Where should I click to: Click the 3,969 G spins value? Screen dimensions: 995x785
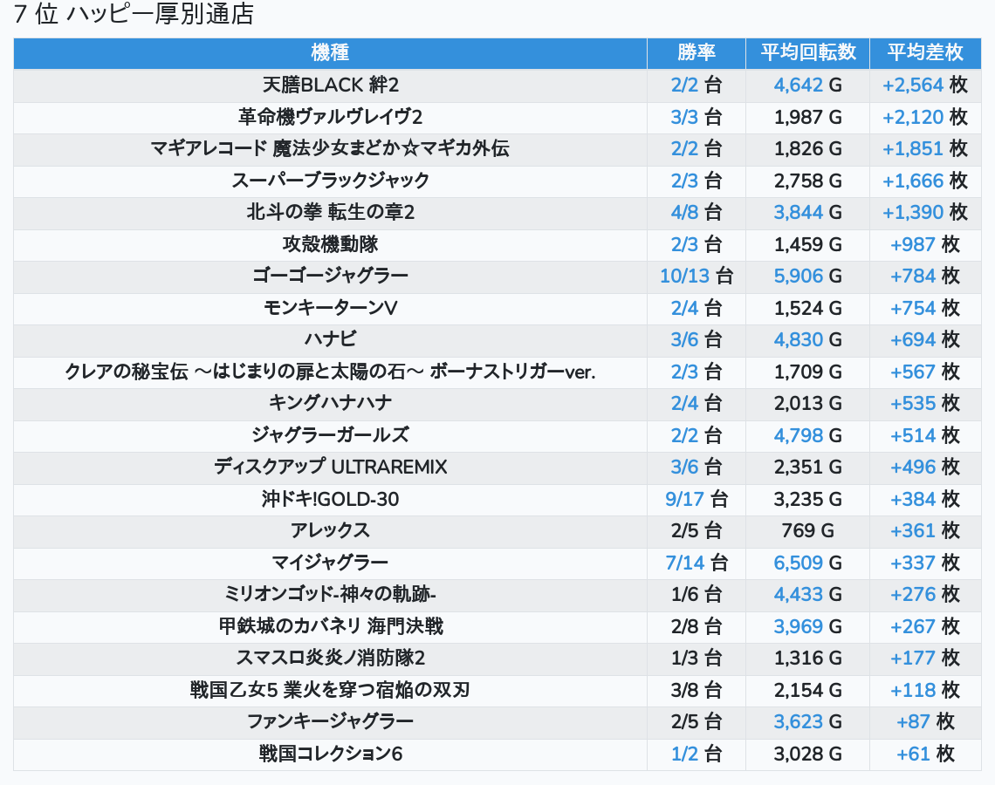(x=808, y=626)
